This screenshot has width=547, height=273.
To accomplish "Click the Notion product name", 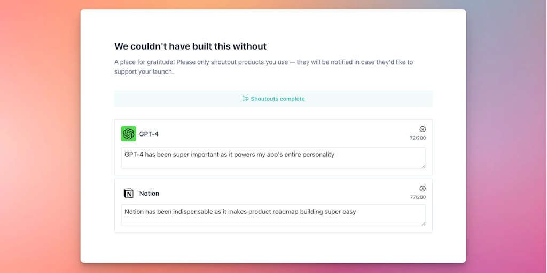I will click(x=149, y=194).
